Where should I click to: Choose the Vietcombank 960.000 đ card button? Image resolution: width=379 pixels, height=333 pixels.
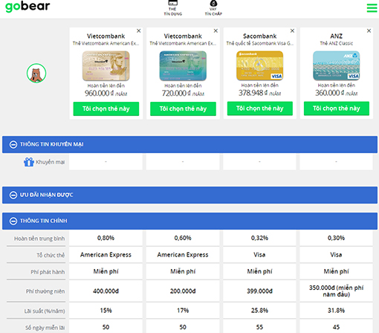point(106,109)
